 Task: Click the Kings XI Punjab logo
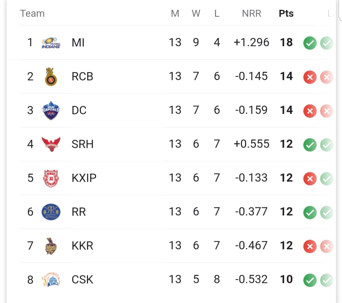(x=51, y=178)
